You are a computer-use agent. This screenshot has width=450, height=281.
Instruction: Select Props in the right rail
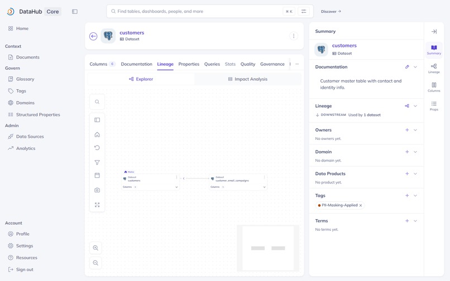click(x=434, y=105)
